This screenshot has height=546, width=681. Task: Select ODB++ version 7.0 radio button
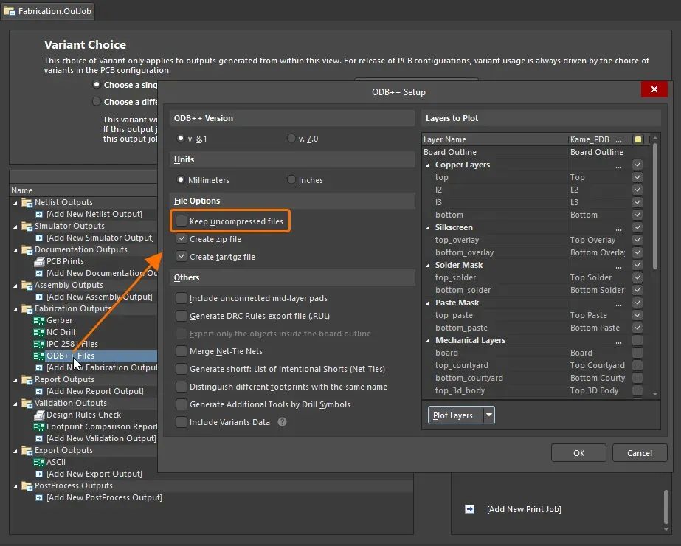(x=291, y=138)
